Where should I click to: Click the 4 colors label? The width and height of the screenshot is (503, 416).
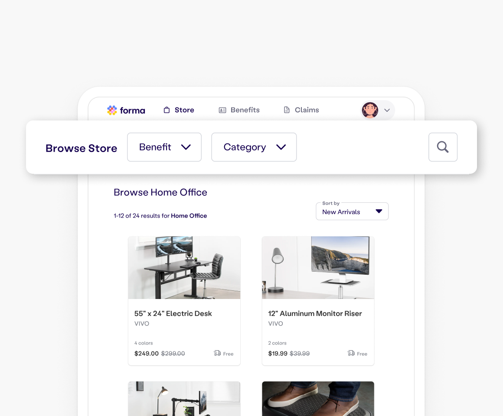click(144, 343)
